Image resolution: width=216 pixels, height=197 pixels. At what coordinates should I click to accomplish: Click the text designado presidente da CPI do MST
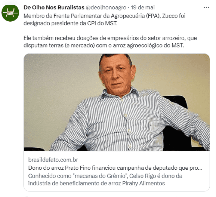pos(70,23)
